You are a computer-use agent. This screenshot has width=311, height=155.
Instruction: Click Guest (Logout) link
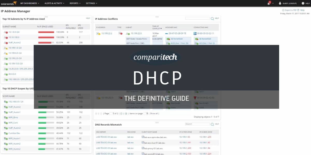click(289, 3)
